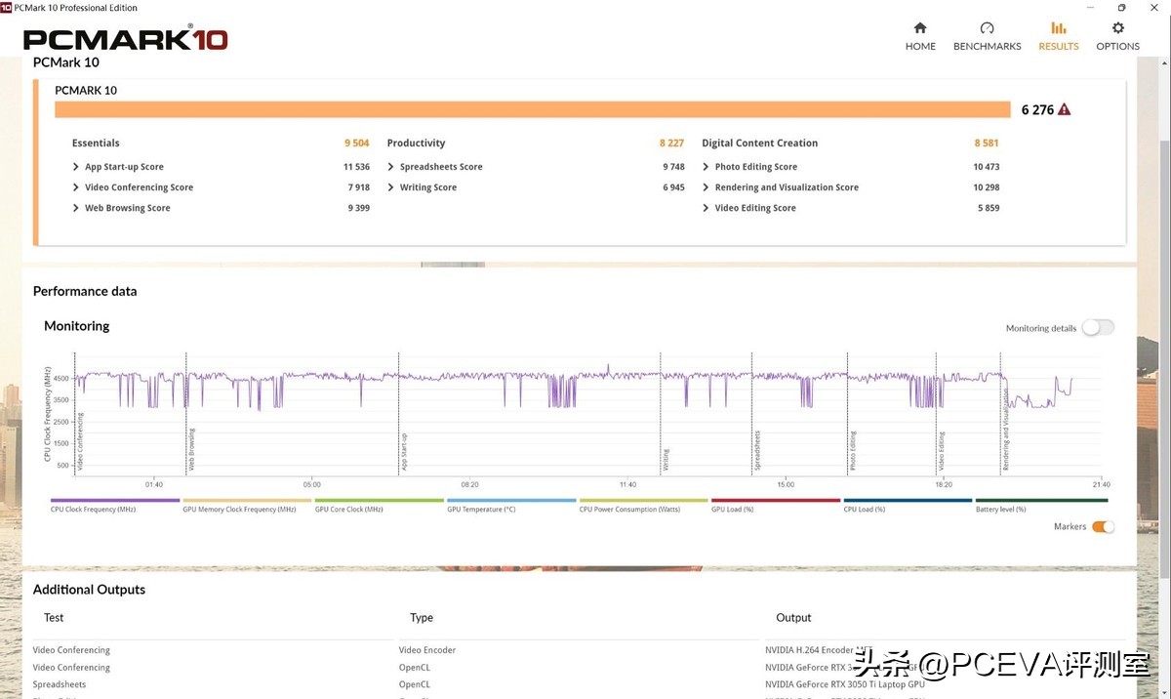Enable the Monitoring details toggle
1171x699 pixels.
coord(1097,328)
